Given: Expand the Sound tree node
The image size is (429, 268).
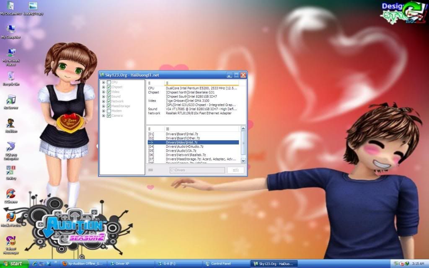Looking at the screenshot, I should tap(103, 97).
